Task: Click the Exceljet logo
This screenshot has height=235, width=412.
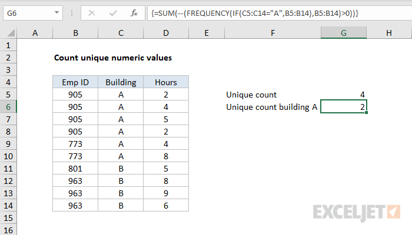Action: click(x=357, y=210)
